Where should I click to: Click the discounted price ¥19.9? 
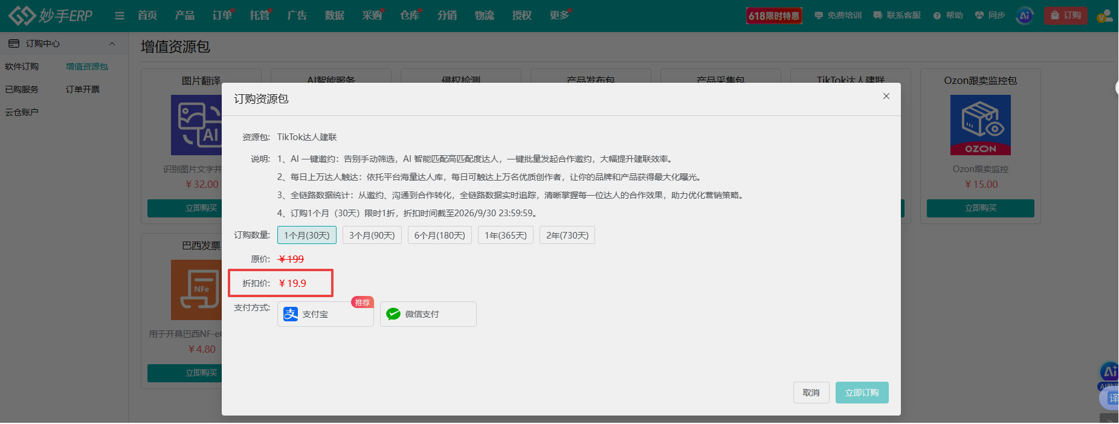click(x=292, y=283)
